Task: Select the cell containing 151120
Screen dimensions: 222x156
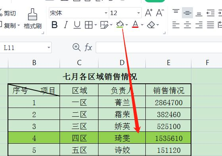Action: point(168,150)
